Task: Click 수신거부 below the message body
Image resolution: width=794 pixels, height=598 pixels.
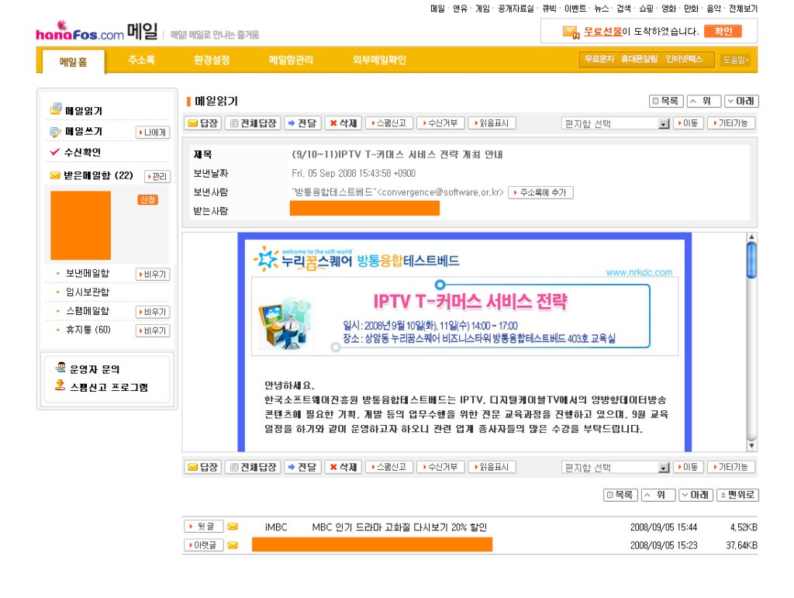Action: click(x=440, y=467)
